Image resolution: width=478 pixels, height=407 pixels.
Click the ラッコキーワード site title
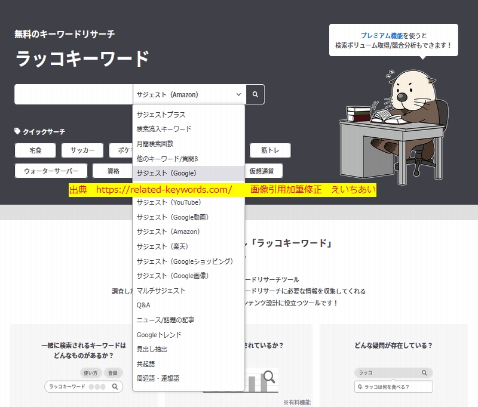pos(82,58)
